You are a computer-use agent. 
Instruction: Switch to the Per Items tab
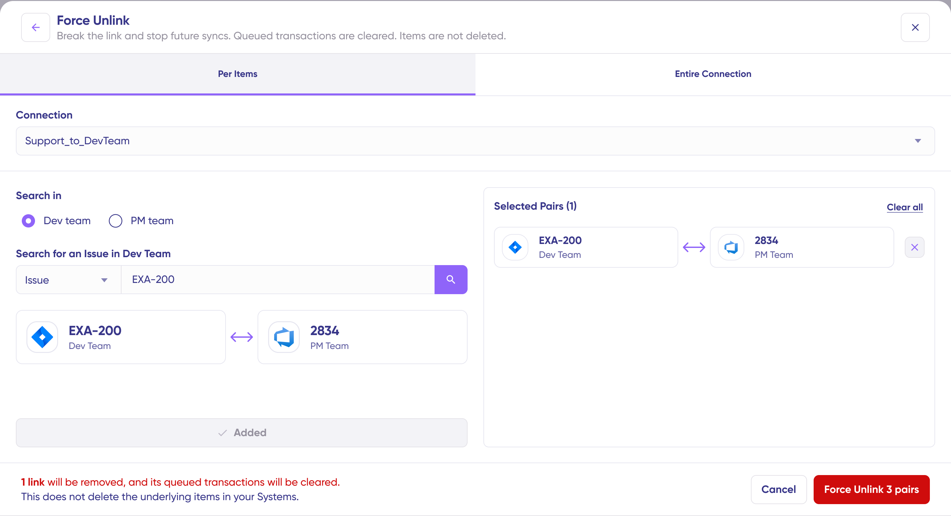[x=237, y=74]
